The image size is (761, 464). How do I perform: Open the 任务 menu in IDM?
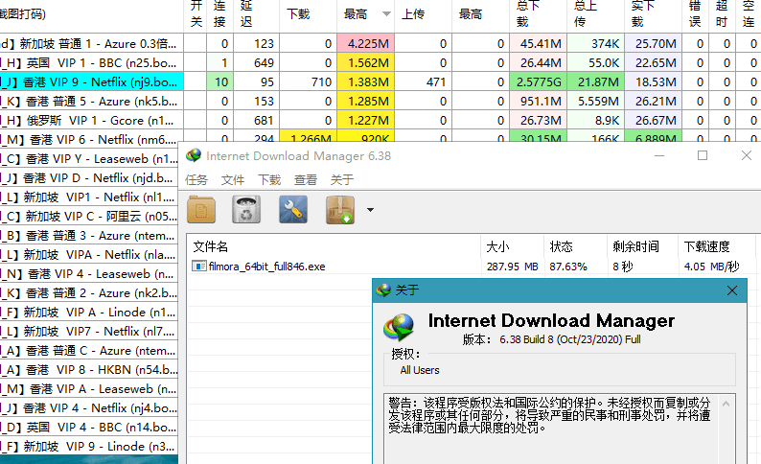tap(196, 180)
